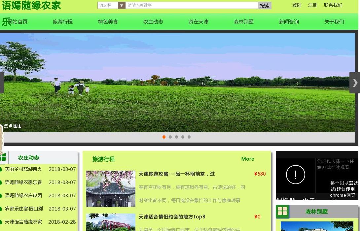The width and height of the screenshot is (360, 231).
Task: Click the 语嫣随缘农家 site logo title
Action: [31, 5]
